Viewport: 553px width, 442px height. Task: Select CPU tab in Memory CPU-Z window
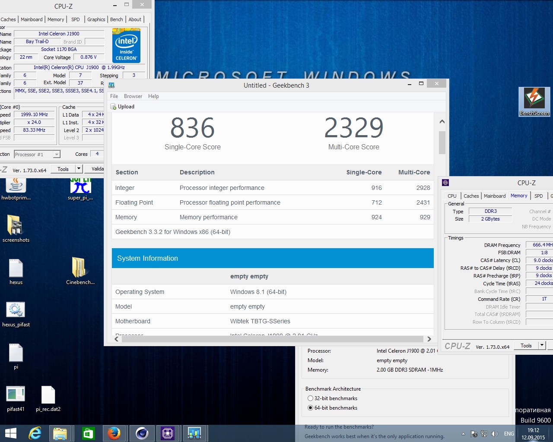pos(452,196)
